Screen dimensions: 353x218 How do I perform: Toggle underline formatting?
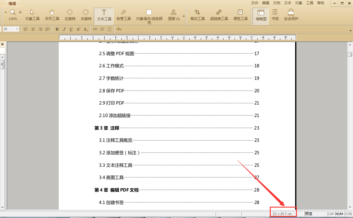coord(71,29)
